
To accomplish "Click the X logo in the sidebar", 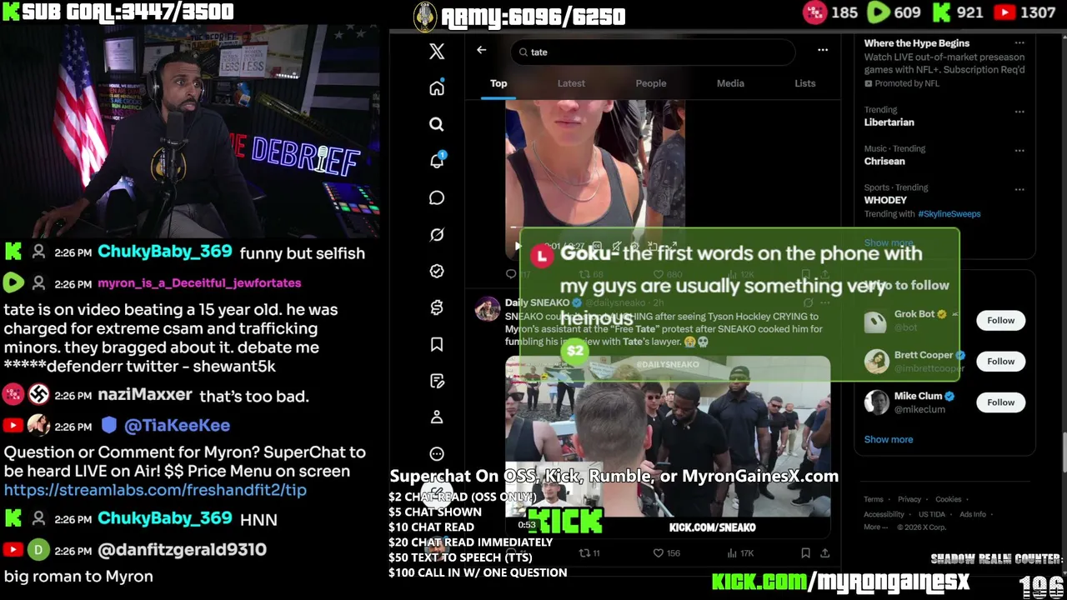I will pyautogui.click(x=437, y=52).
